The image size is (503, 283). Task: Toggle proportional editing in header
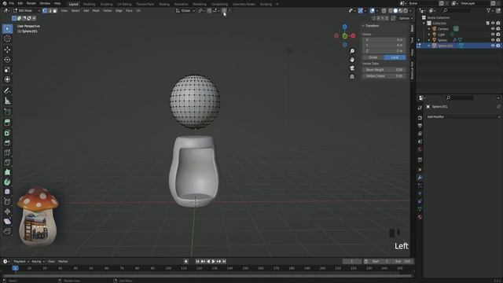click(x=224, y=10)
